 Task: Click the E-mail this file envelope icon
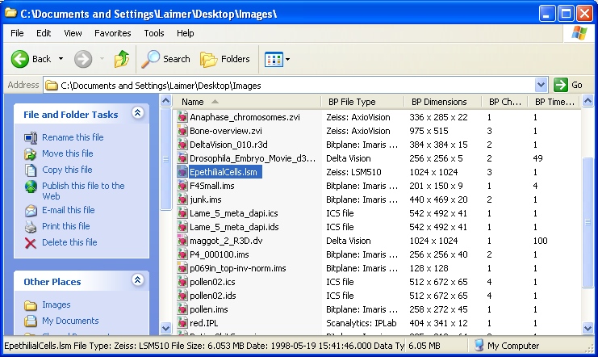31,210
